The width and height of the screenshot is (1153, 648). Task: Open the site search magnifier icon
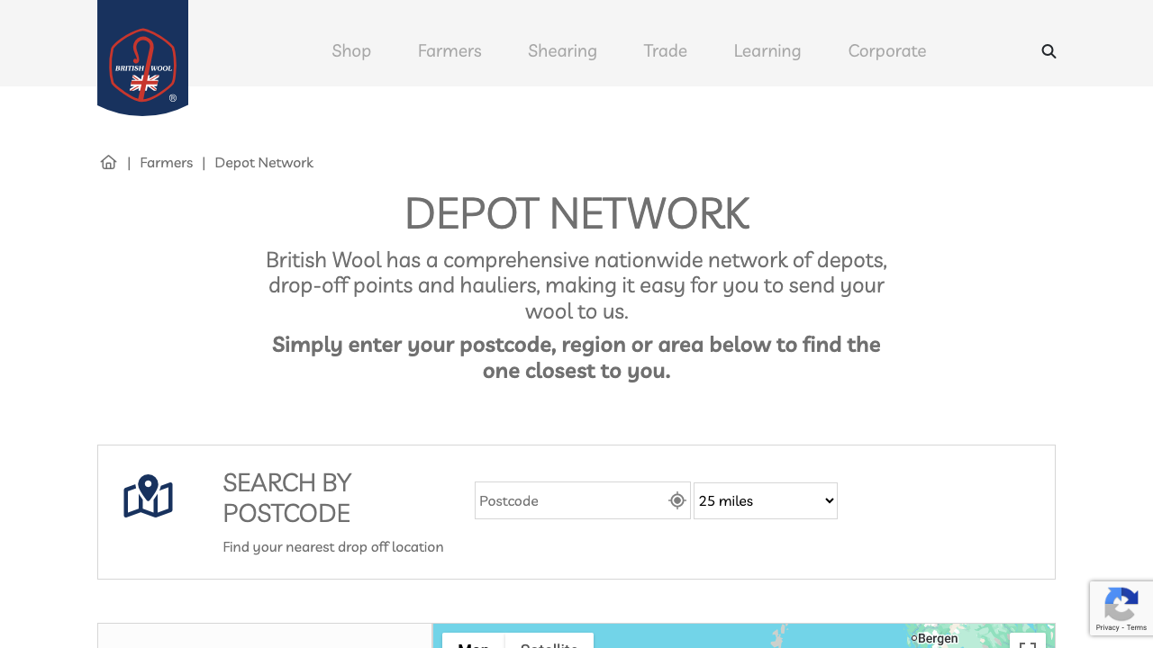click(x=1049, y=51)
